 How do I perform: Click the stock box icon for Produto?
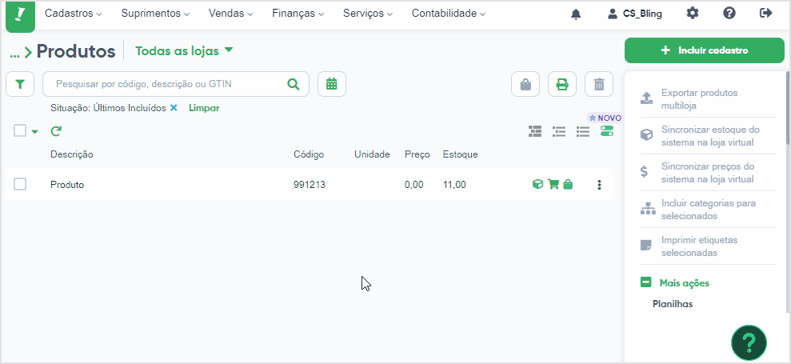pyautogui.click(x=537, y=184)
